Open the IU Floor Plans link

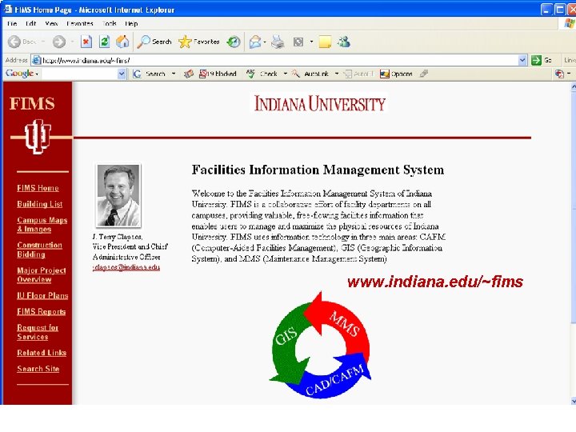[x=42, y=296]
